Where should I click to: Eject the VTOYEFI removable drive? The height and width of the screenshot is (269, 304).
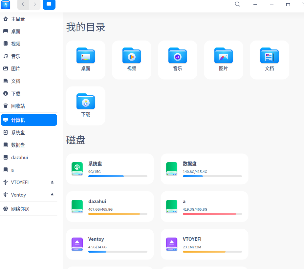(51, 182)
